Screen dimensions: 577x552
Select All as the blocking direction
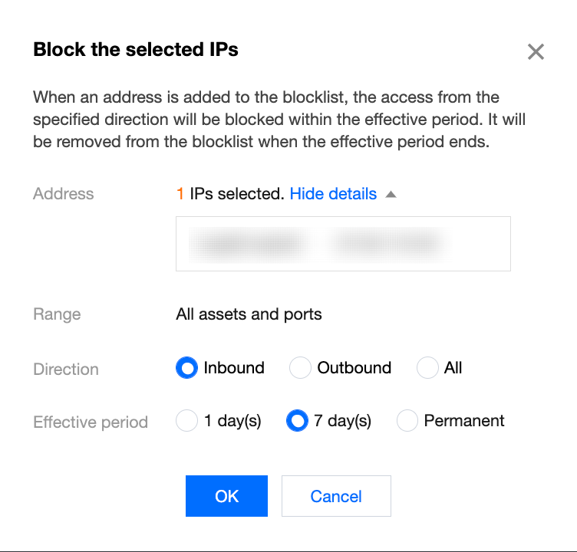427,368
